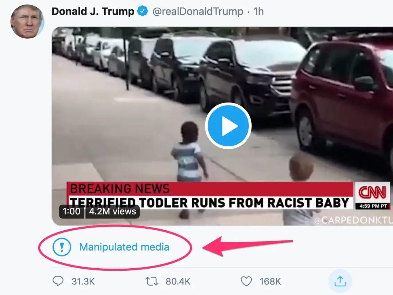393x295 pixels.
Task: Click the retweet arrows icon
Action: click(x=152, y=281)
